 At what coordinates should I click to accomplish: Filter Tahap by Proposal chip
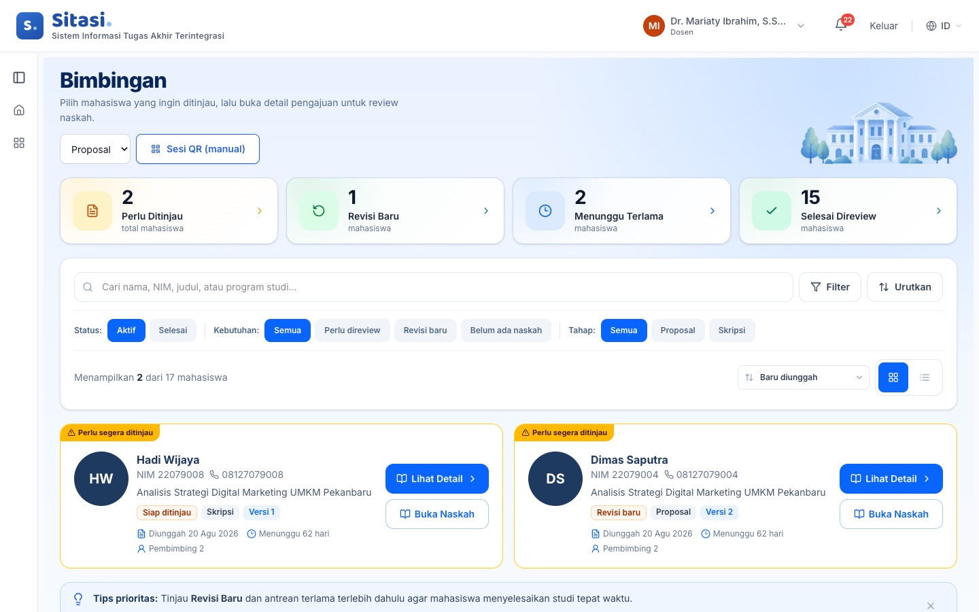pyautogui.click(x=678, y=330)
